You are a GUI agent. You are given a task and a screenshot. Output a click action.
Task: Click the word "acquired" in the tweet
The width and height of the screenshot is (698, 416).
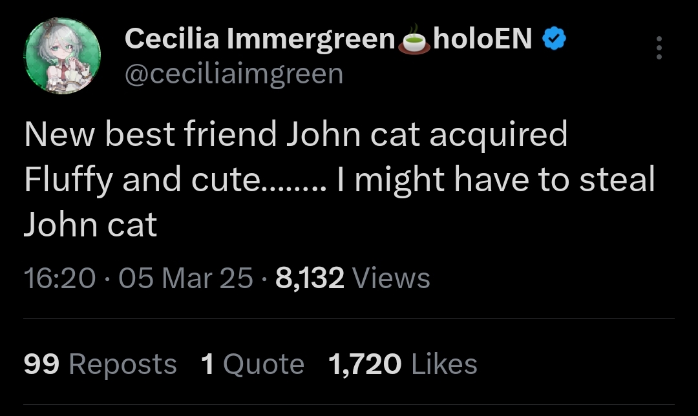click(498, 136)
